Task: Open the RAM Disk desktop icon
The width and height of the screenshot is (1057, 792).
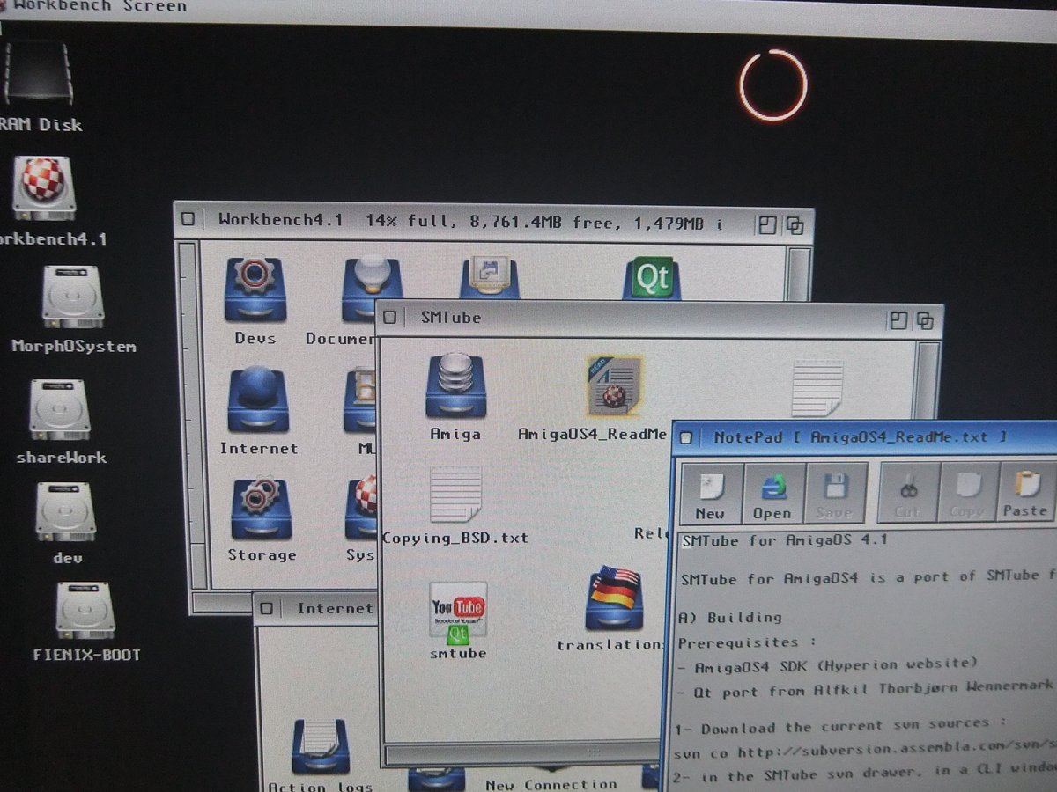Action: (x=36, y=72)
